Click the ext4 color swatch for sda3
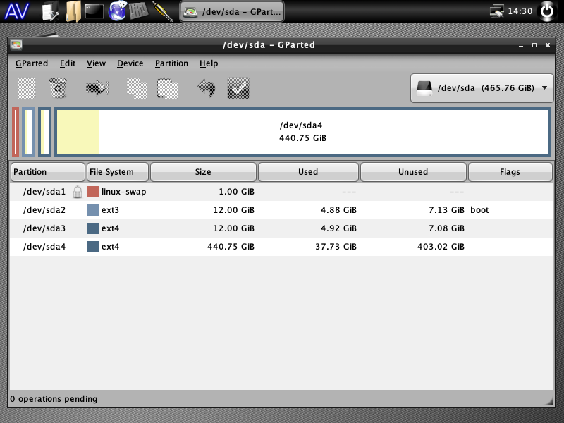Viewport: 564px width, 423px height. 93,228
